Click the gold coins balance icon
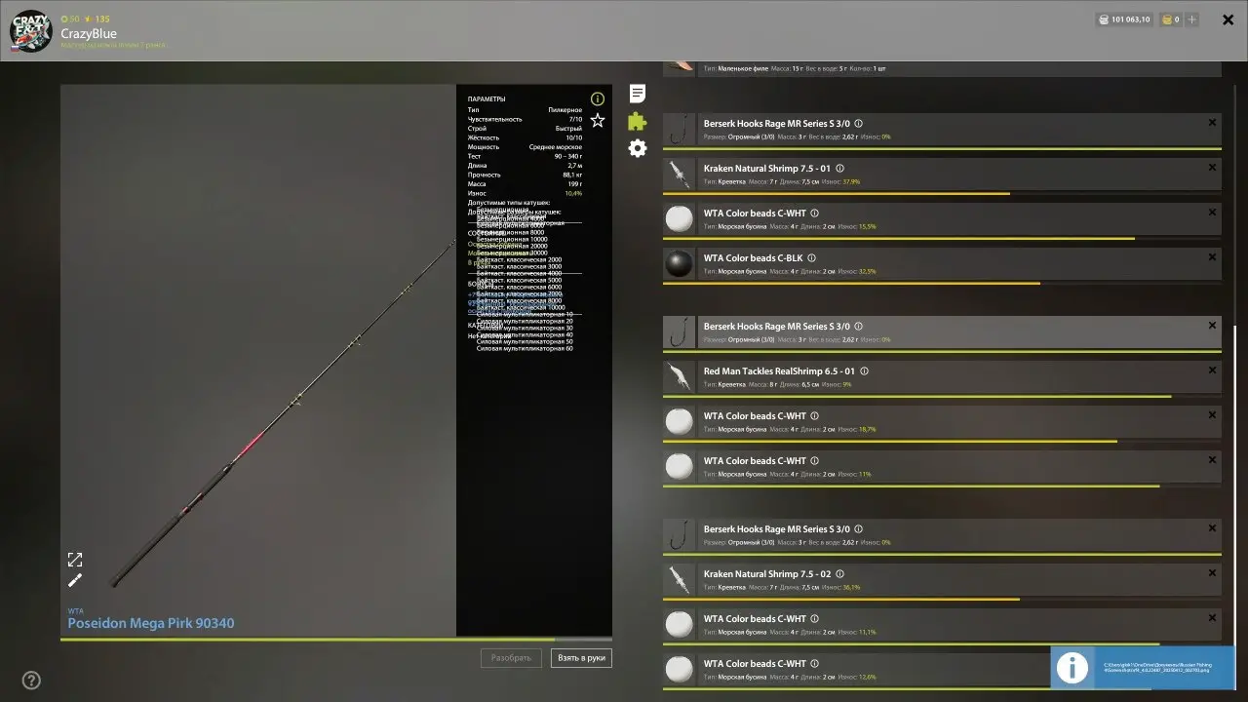 (x=1166, y=19)
